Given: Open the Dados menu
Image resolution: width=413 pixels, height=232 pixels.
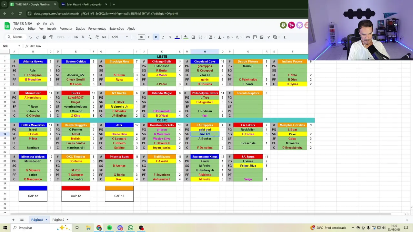Looking at the screenshot, I should (80, 29).
